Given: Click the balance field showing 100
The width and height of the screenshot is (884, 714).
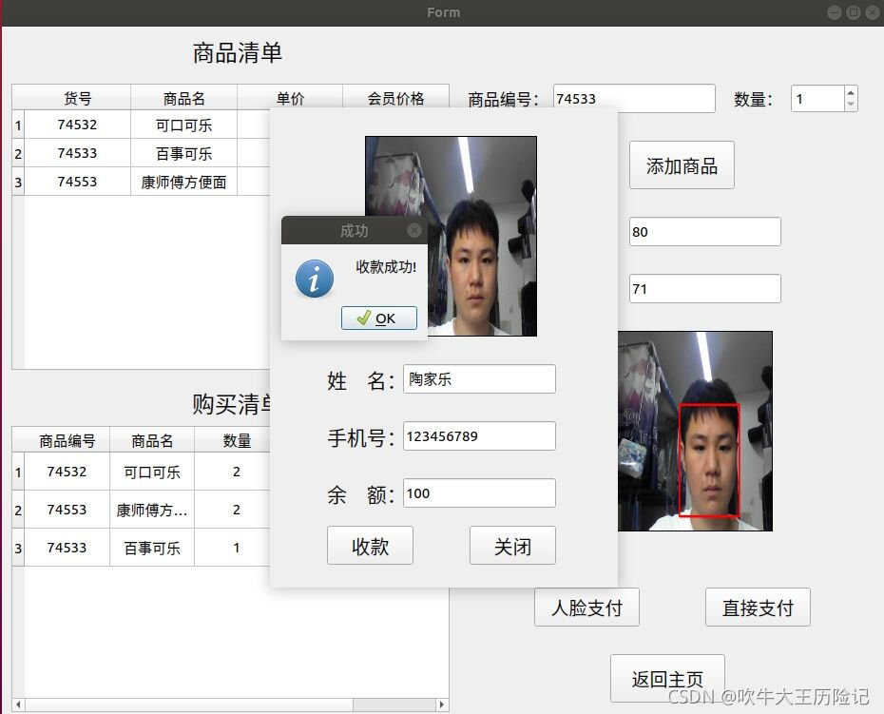Looking at the screenshot, I should [x=479, y=492].
